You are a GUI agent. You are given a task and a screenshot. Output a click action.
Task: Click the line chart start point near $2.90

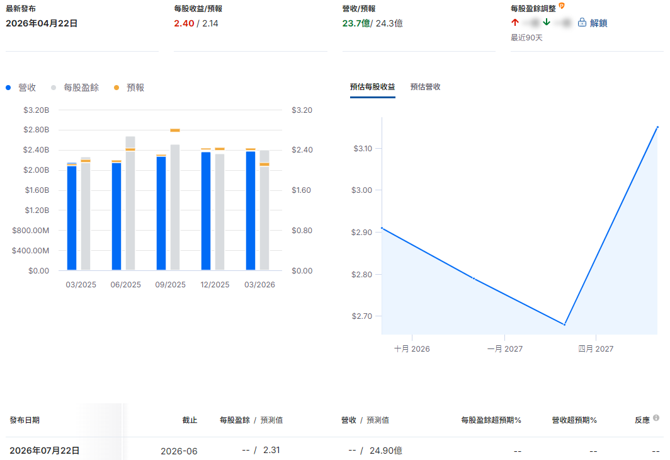(382, 228)
